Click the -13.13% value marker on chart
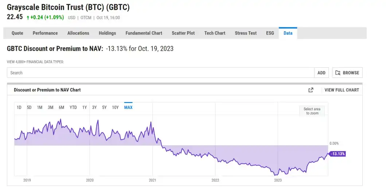This screenshot has width=386, height=191. (x=338, y=154)
